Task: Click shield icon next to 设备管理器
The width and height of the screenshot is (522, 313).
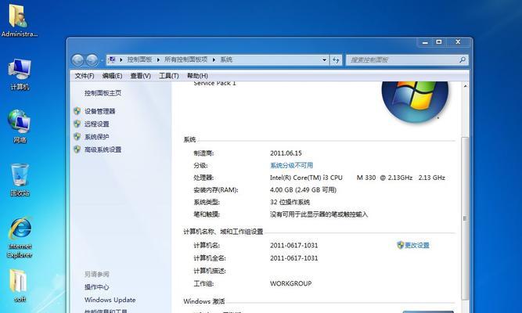Action: click(77, 111)
